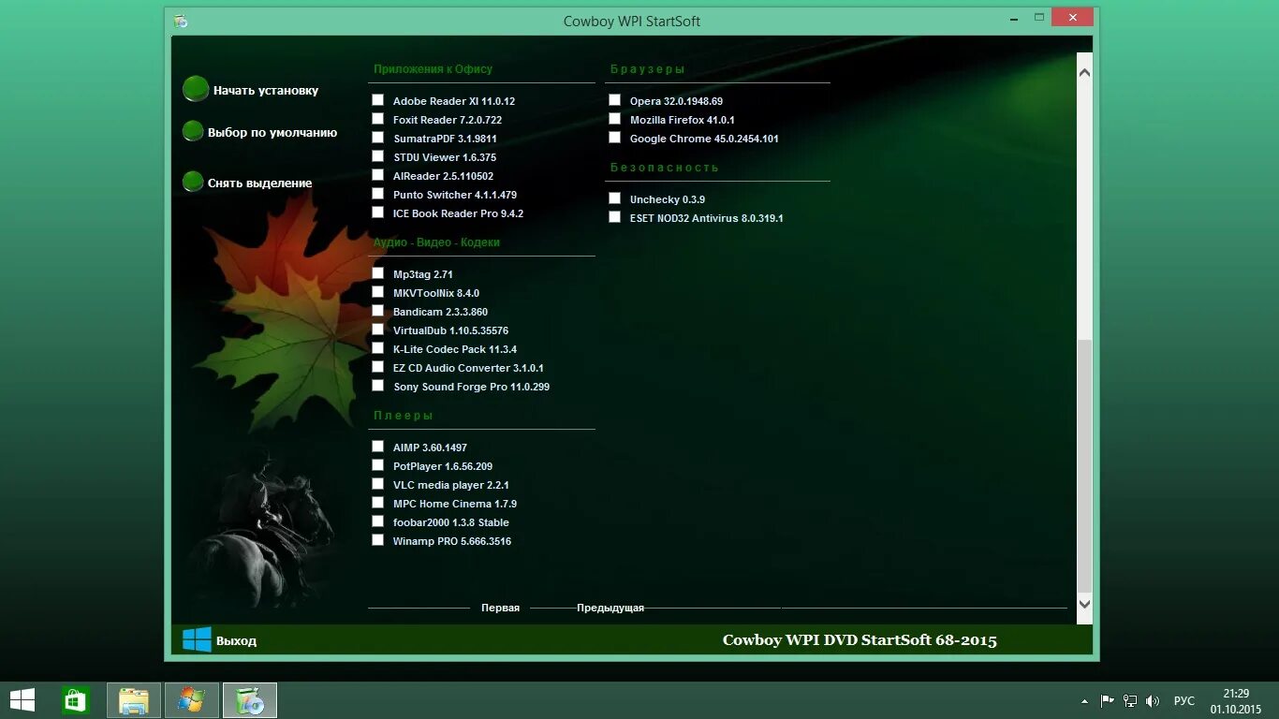
Task: Click the active WPI taskbar icon
Action: point(250,700)
